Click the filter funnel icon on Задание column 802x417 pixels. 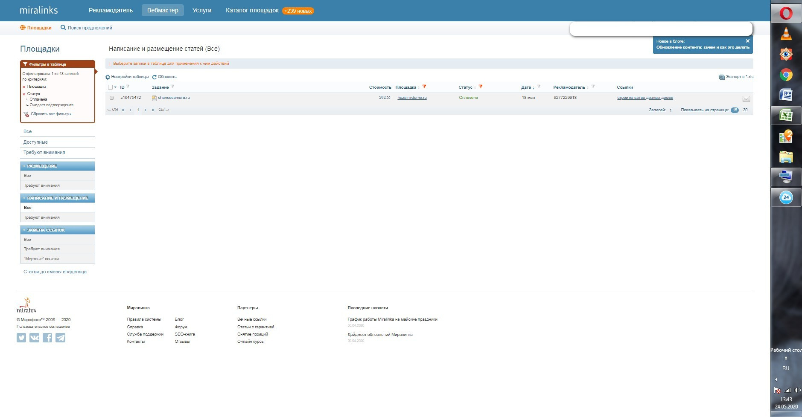coord(172,87)
